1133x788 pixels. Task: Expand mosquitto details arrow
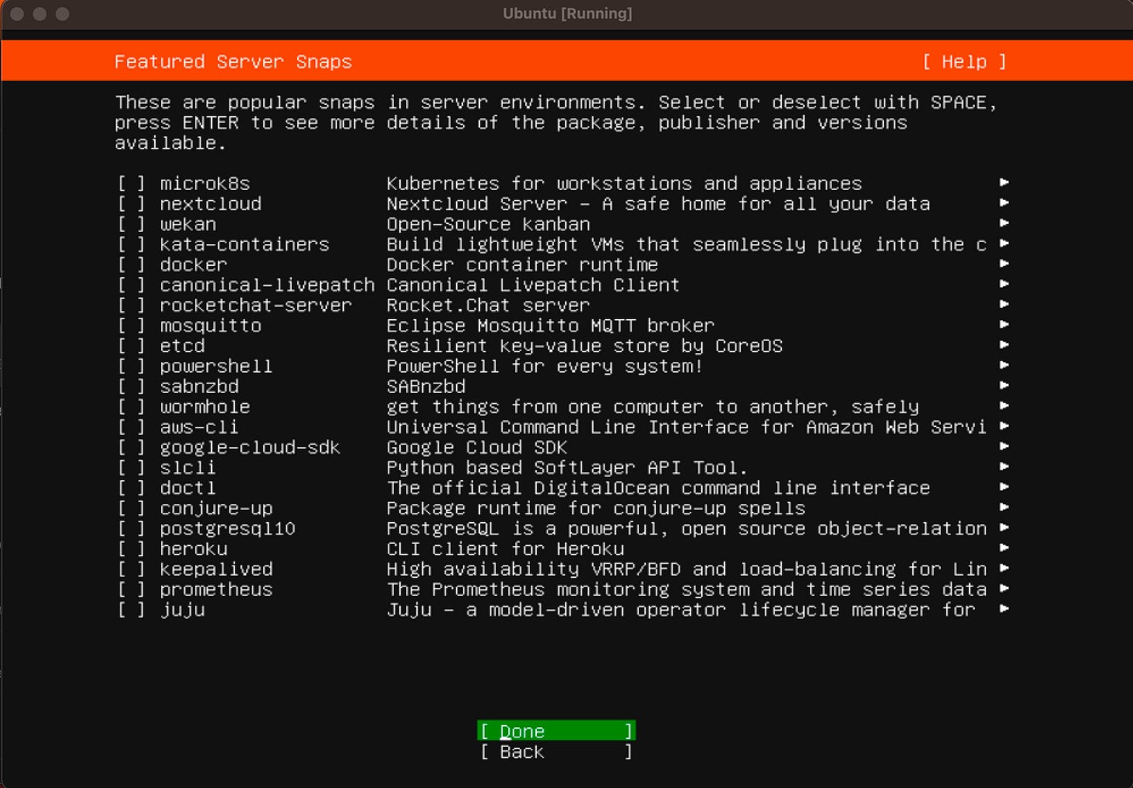(1005, 324)
